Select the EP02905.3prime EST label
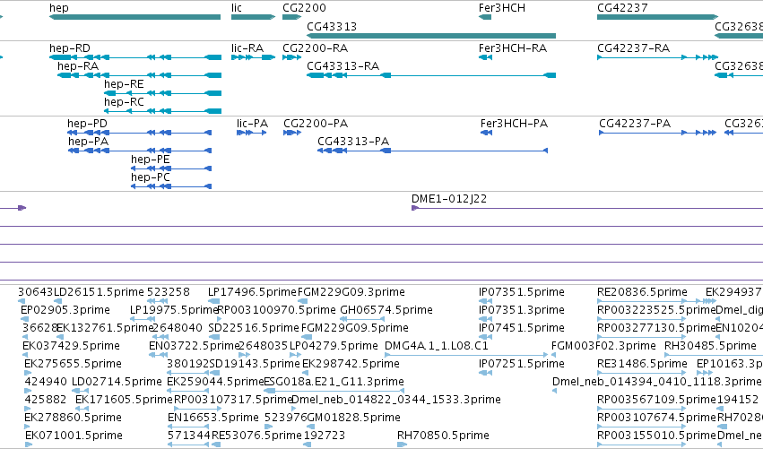Screen dimensions: 763x449 [65, 310]
